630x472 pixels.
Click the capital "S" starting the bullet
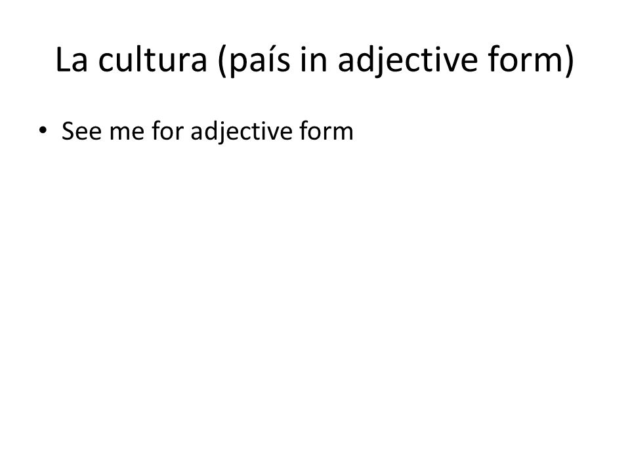point(68,131)
